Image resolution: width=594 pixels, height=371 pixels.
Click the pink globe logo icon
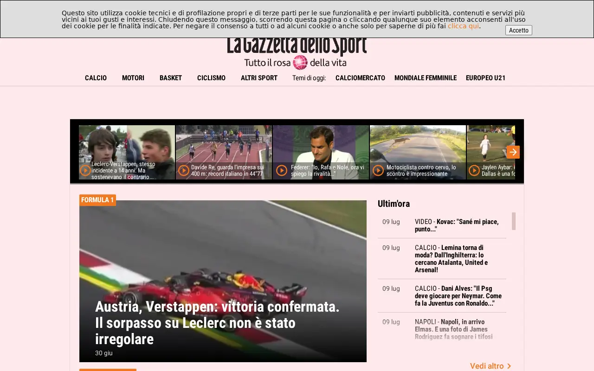point(300,62)
